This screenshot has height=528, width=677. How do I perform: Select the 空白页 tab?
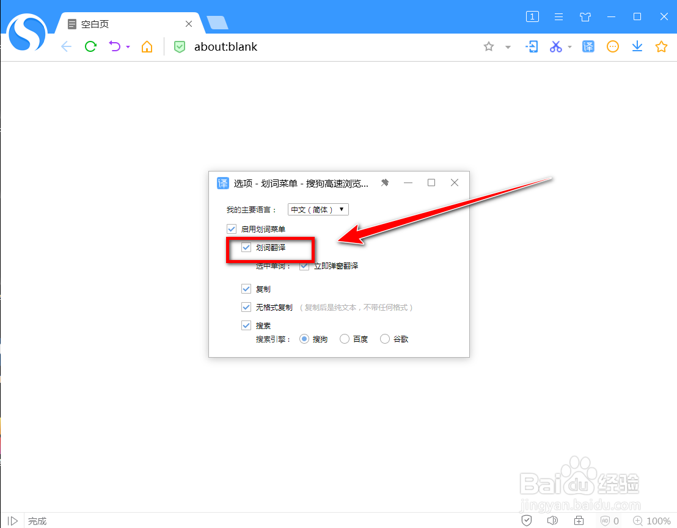130,24
